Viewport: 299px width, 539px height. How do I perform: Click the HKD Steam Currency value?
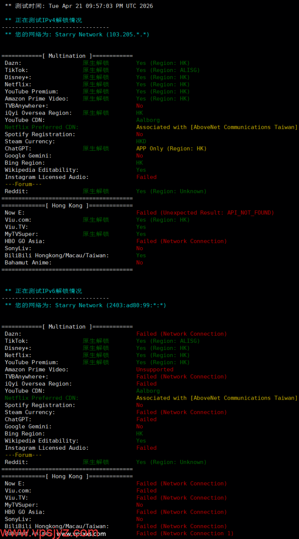[141, 141]
